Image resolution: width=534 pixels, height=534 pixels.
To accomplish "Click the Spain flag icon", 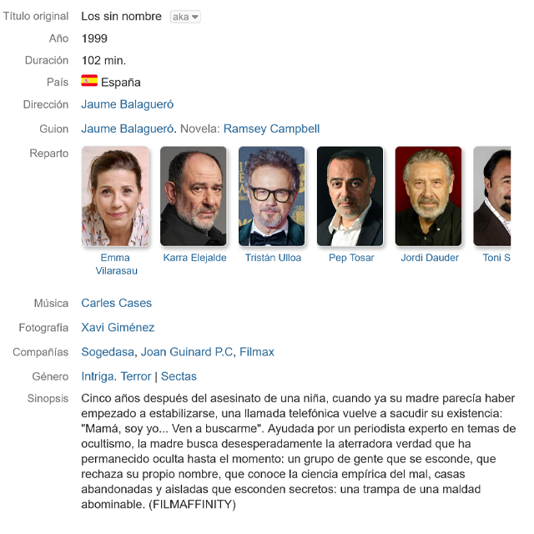I will pos(89,81).
